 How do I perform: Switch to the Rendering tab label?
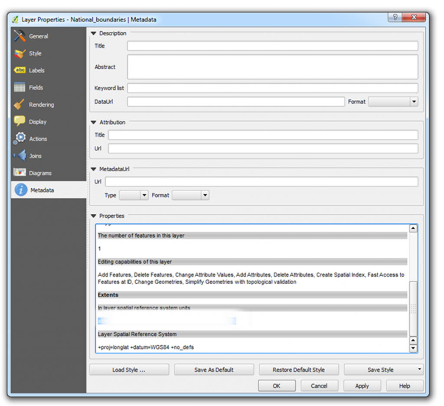[x=41, y=105]
